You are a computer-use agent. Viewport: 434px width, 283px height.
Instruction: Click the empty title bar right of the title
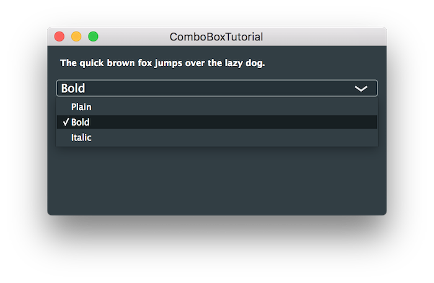(x=322, y=37)
